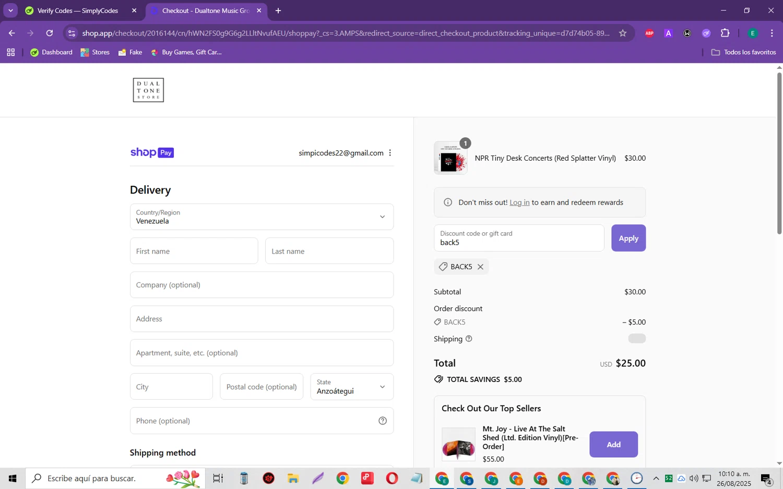Reload the checkout page
This screenshot has width=783, height=489.
(x=50, y=33)
